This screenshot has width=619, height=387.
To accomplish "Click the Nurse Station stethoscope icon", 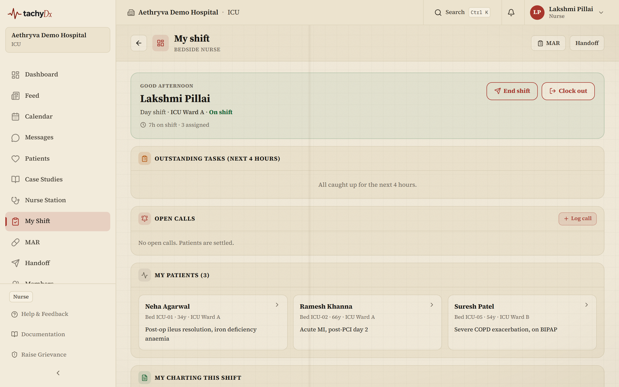I will point(15,200).
